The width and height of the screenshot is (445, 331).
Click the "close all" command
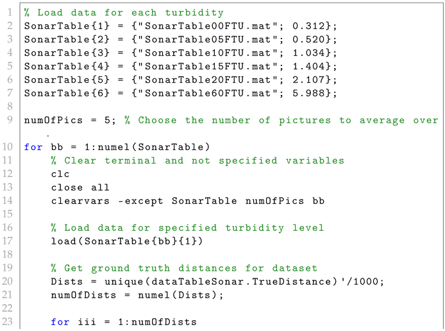click(x=80, y=187)
